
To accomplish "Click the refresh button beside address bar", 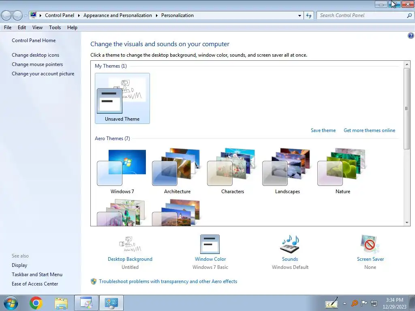I will (x=309, y=16).
